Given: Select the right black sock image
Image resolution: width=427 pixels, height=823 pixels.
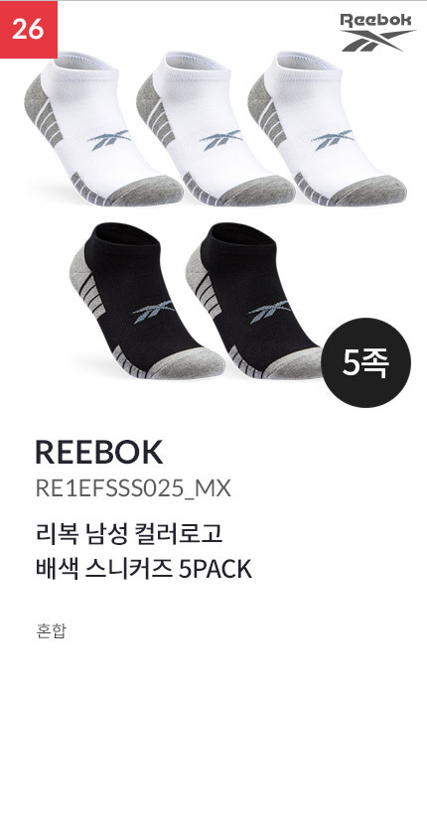Looking at the screenshot, I should [257, 301].
